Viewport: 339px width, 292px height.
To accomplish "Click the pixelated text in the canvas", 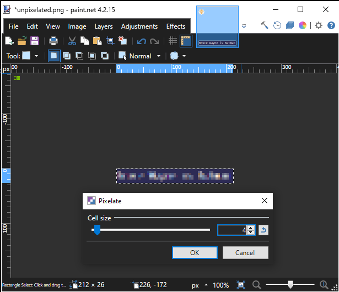I will coord(175,176).
